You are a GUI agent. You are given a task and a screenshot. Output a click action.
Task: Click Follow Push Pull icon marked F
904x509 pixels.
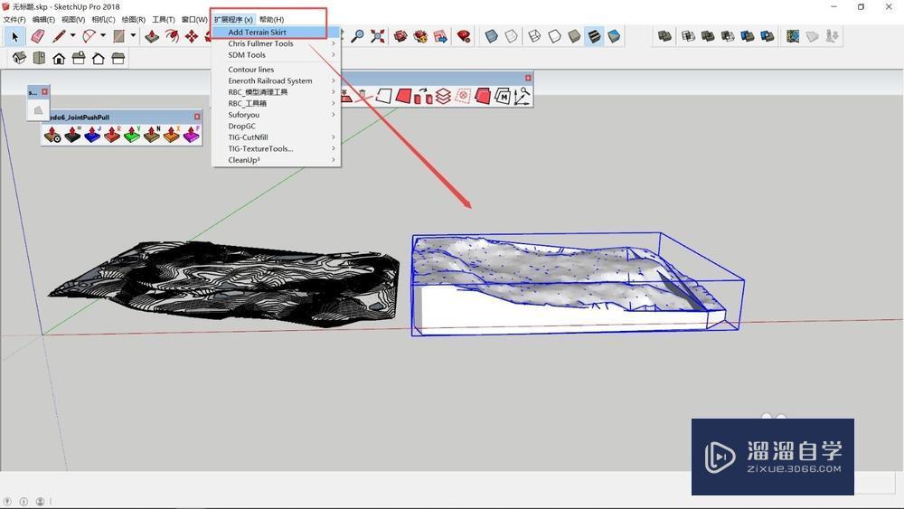[x=192, y=135]
